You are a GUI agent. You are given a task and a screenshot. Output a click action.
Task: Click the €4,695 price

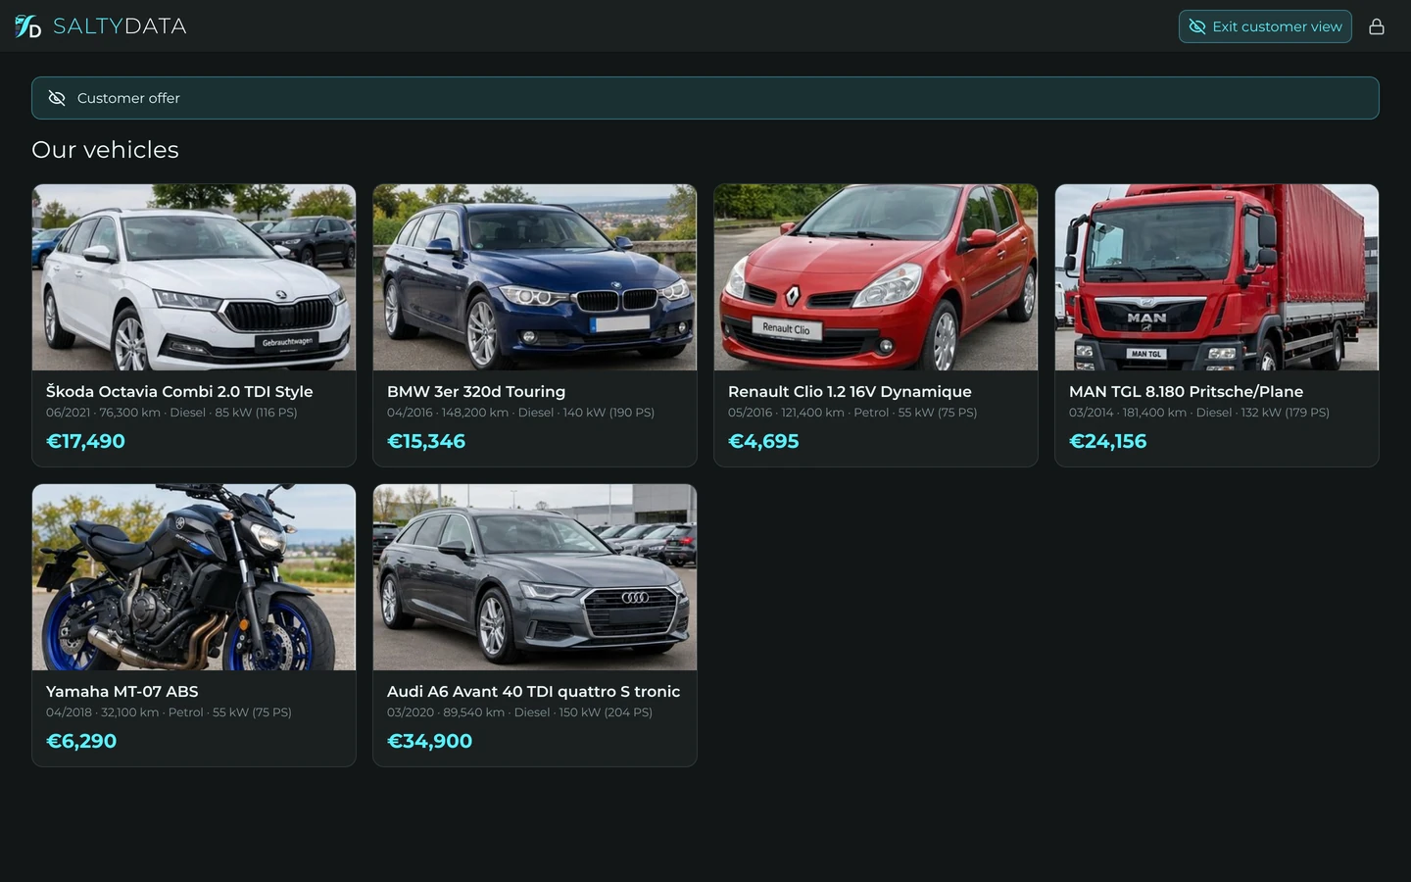[763, 441]
